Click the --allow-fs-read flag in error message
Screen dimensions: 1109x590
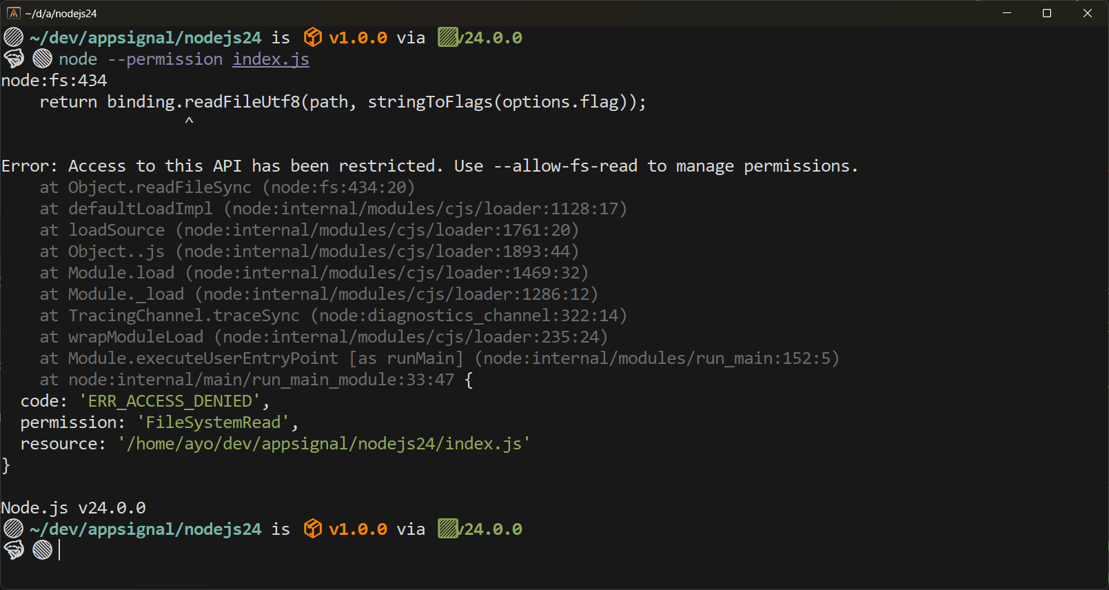[565, 166]
